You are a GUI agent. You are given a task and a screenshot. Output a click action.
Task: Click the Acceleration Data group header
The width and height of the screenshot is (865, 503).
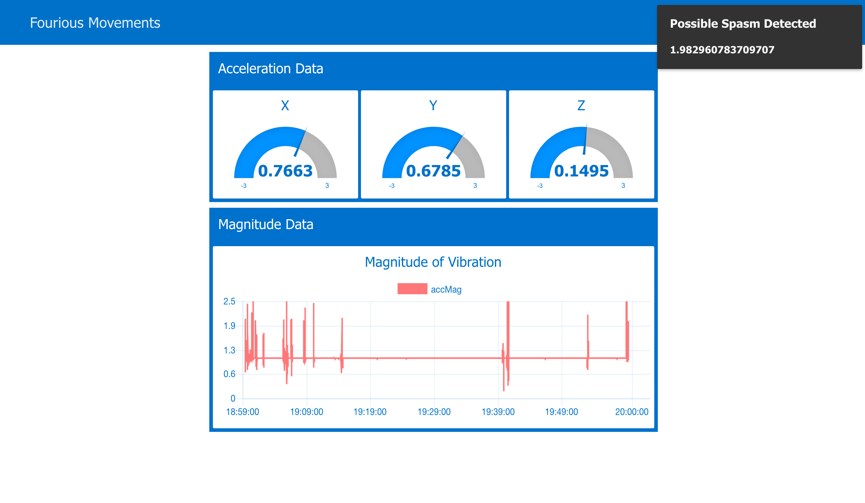pyautogui.click(x=271, y=69)
